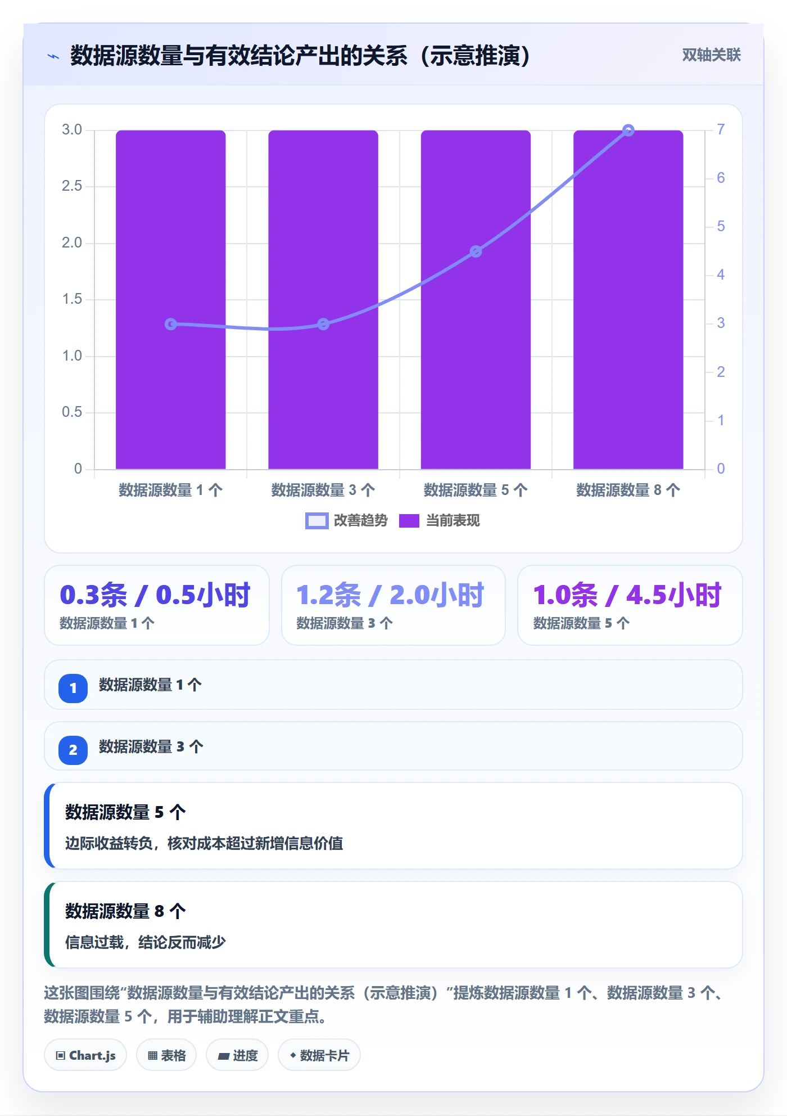Click the purple bar for 数据源数量 8 个
This screenshot has width=787, height=1116.
click(x=628, y=300)
